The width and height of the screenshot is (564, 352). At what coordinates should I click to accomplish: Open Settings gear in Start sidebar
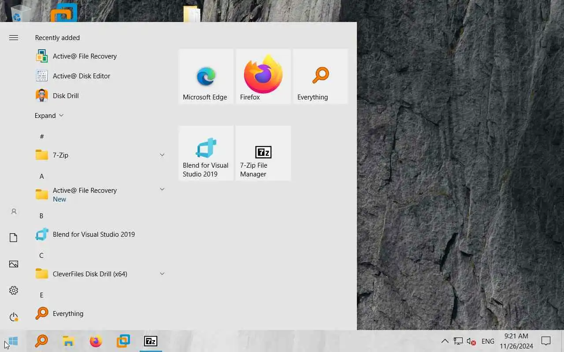[x=14, y=290]
